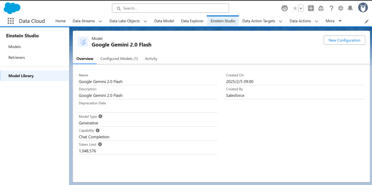This screenshot has width=372, height=185.
Task: Open the favorites list dropdown arrow
Action: coord(301,8)
